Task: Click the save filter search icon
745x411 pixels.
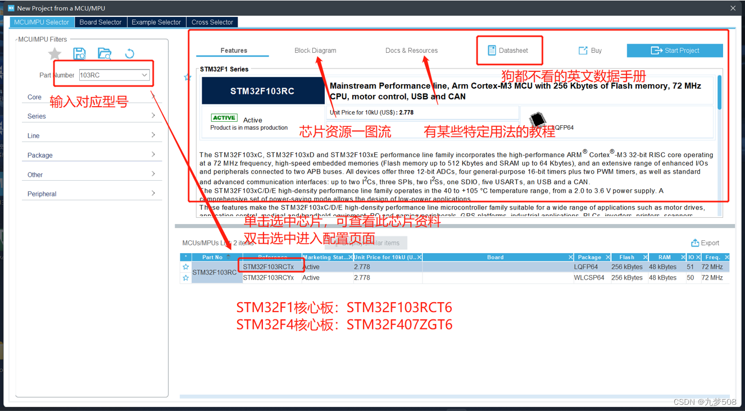Action: click(80, 54)
